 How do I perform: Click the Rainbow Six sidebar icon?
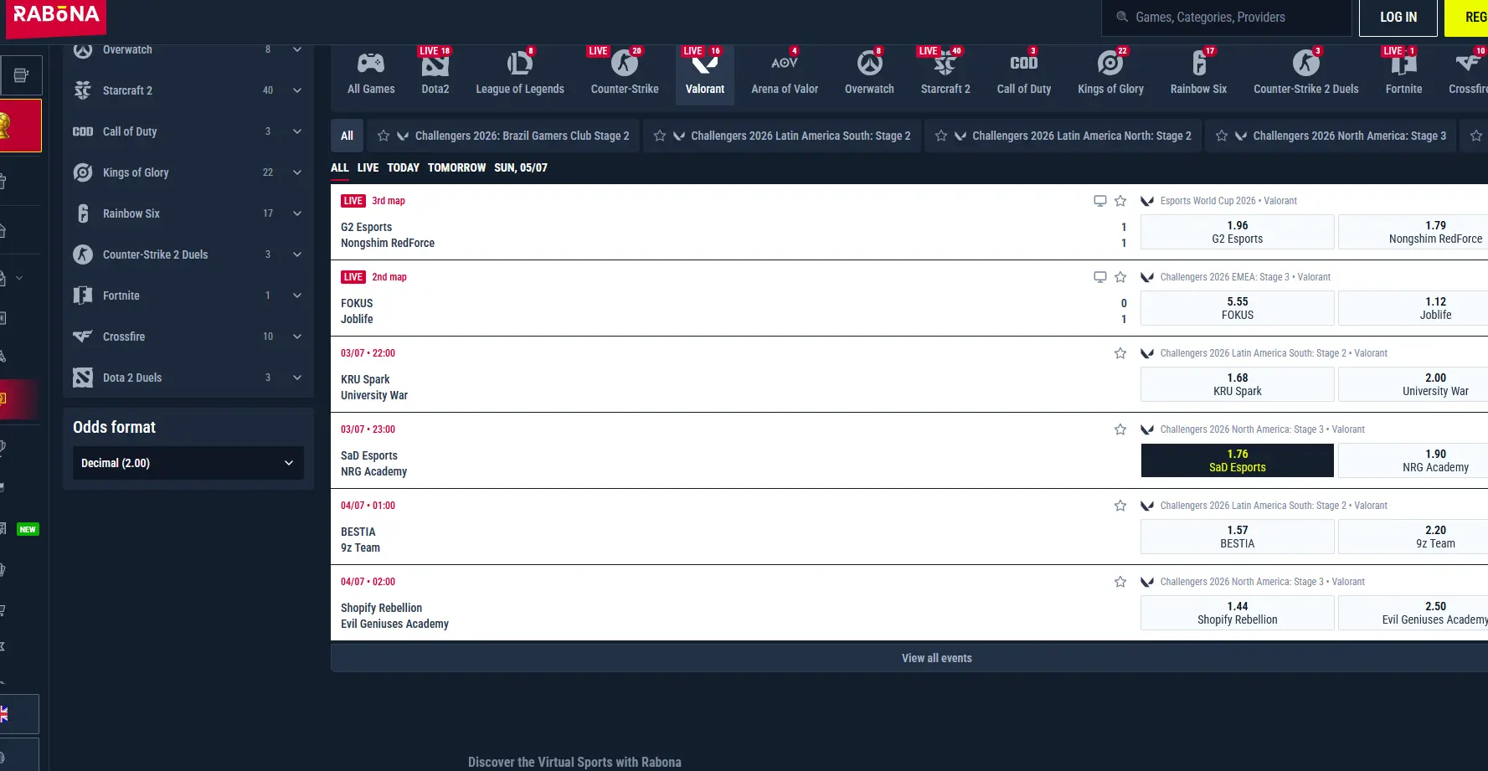point(83,213)
